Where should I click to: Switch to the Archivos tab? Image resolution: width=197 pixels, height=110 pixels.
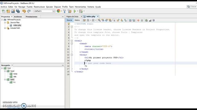[x=18, y=16]
